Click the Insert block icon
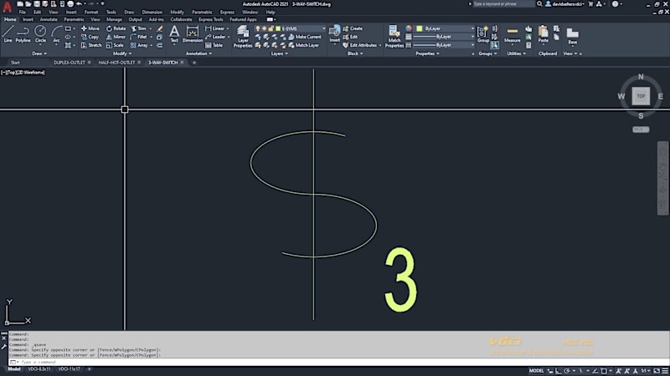This screenshot has height=376, width=670. (x=334, y=35)
